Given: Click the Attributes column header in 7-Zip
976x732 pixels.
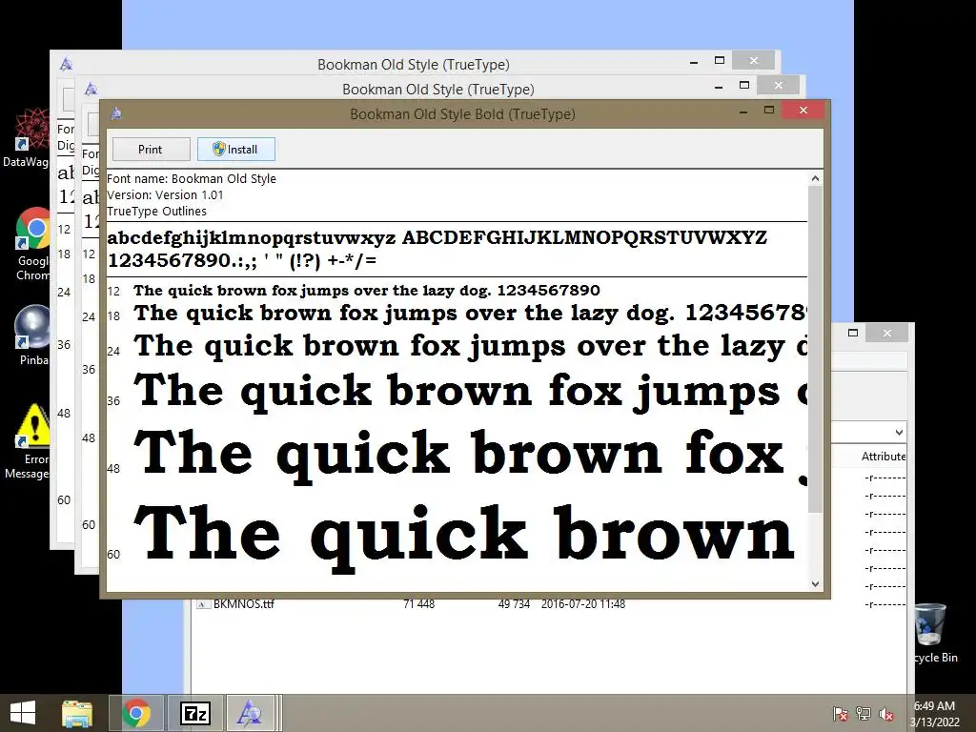Looking at the screenshot, I should tap(884, 457).
